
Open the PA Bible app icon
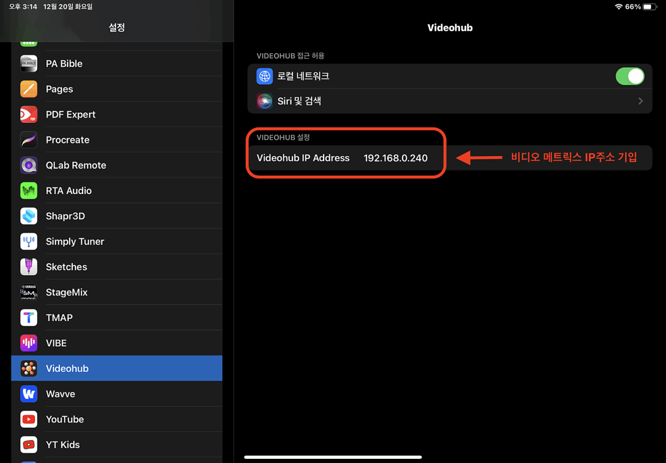pyautogui.click(x=29, y=63)
